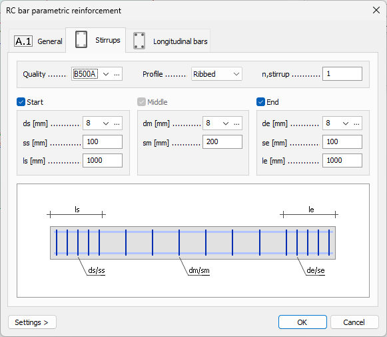The width and height of the screenshot is (387, 337).
Task: Click the dm/sm label in the diagram
Action: tap(199, 270)
